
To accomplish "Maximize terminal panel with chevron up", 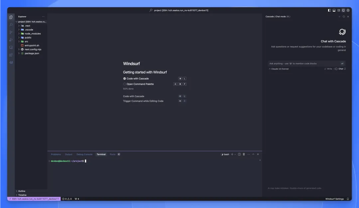I will click(x=253, y=154).
